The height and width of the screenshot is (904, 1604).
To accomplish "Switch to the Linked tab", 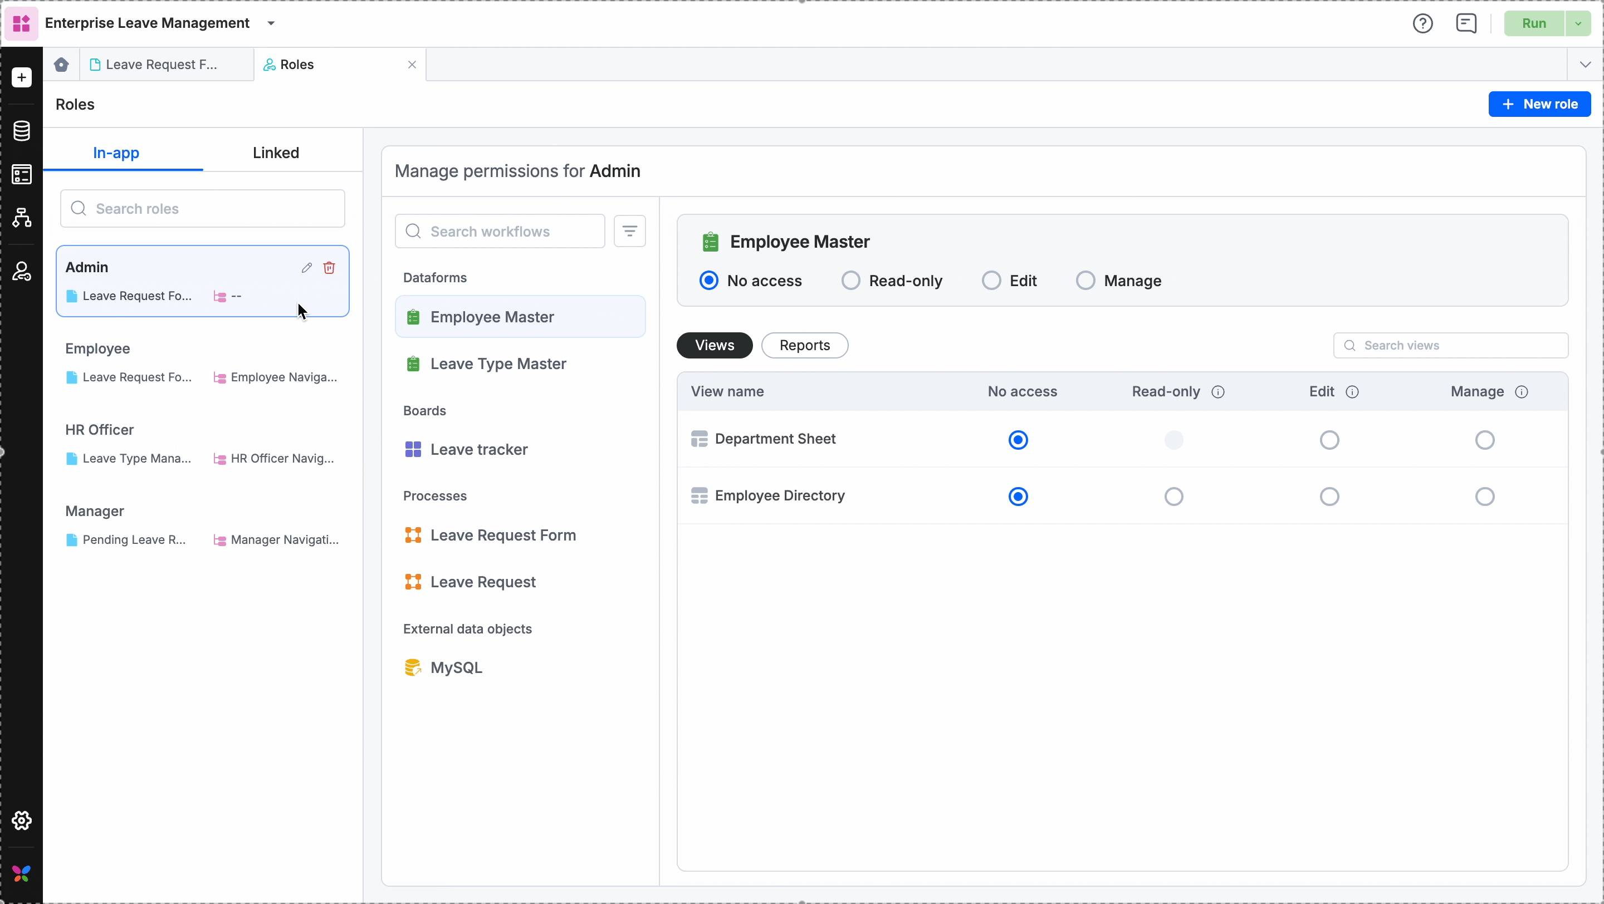I will tap(276, 153).
